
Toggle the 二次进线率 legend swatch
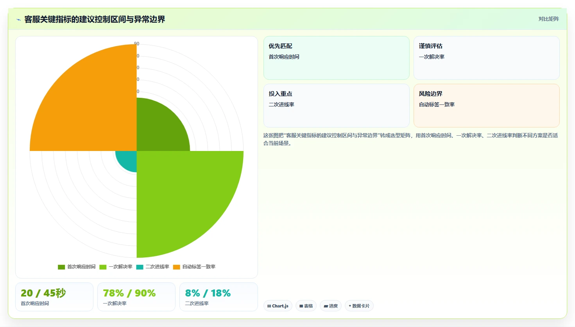coord(140,267)
